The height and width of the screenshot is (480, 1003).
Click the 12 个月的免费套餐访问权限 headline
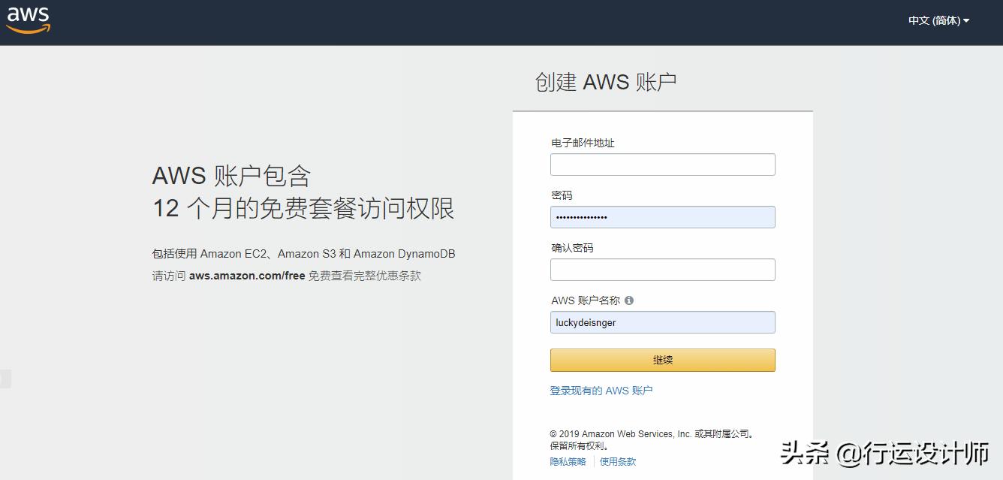(x=303, y=208)
